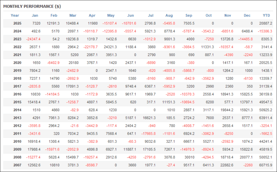The width and height of the screenshot is (277, 172).
Task: Click the Oct column header
Action: pyautogui.click(x=209, y=15)
